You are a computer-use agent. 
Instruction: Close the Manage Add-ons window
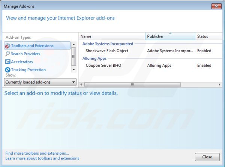[216, 6]
